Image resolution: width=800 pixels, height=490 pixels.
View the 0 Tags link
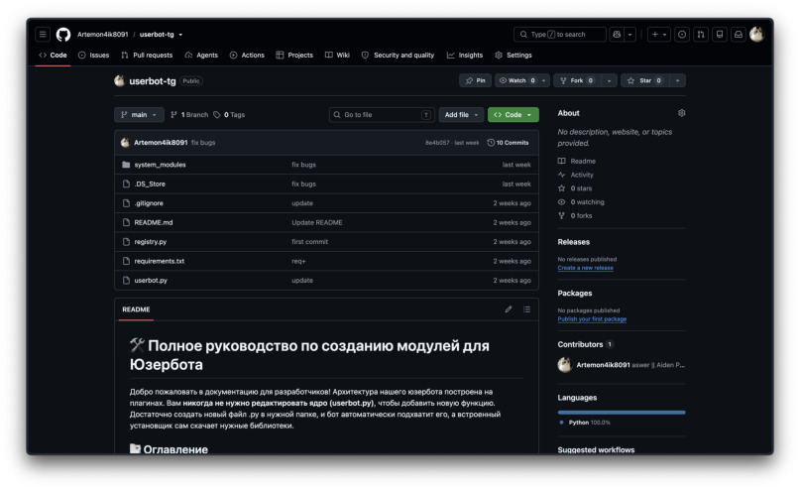(x=229, y=115)
